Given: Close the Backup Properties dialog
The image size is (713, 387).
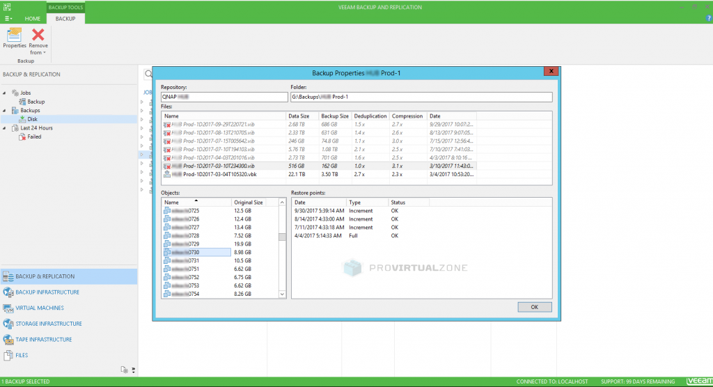Looking at the screenshot, I should point(551,71).
